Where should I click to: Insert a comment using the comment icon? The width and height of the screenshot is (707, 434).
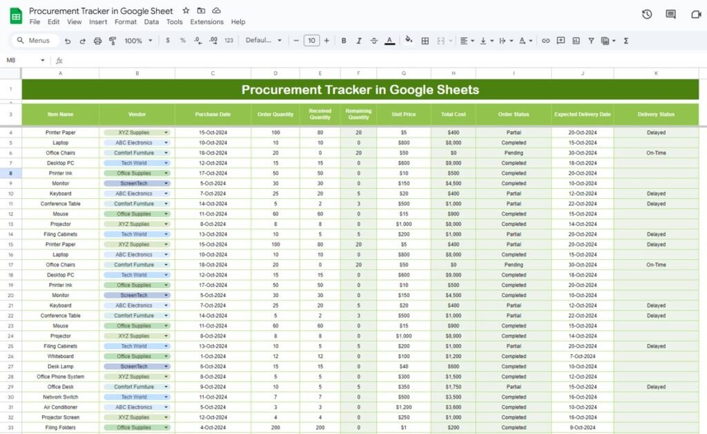click(x=561, y=41)
